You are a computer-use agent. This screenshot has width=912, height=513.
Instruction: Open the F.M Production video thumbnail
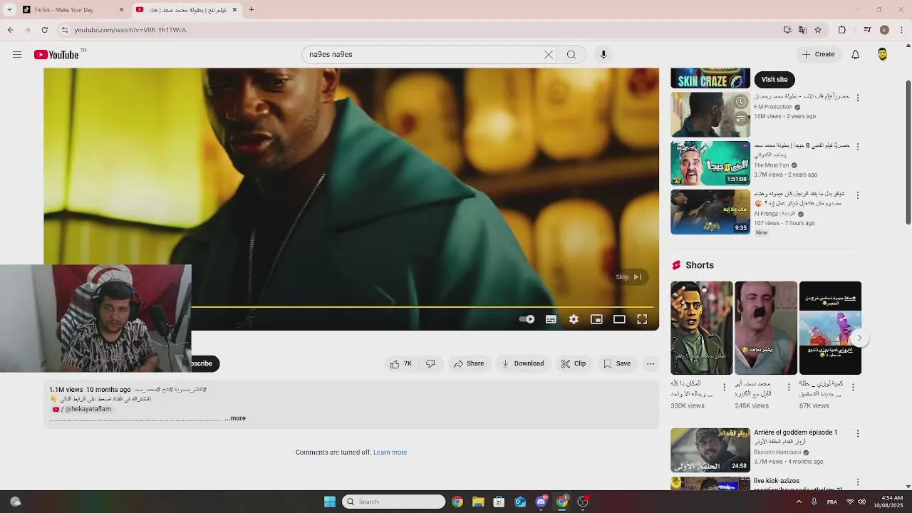click(710, 114)
